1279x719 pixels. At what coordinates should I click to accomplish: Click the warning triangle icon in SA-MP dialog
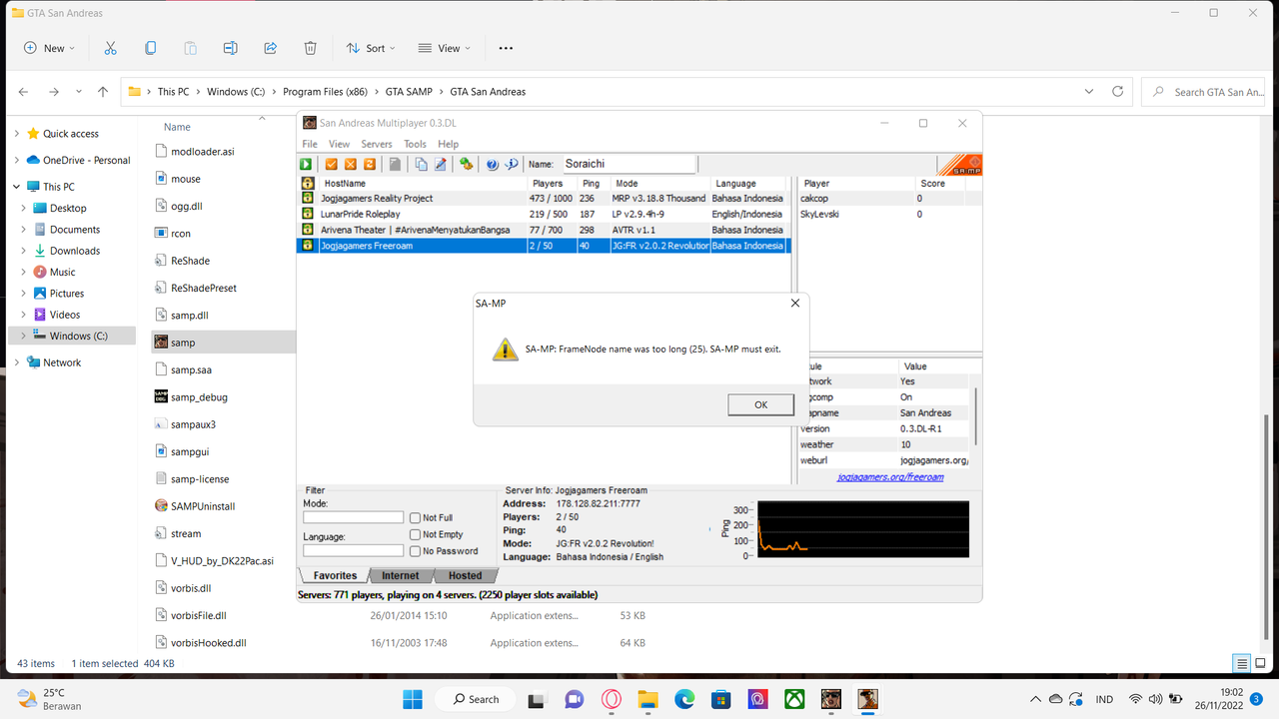click(506, 350)
